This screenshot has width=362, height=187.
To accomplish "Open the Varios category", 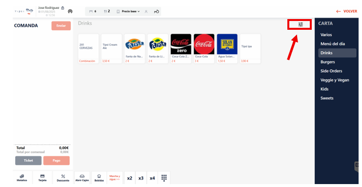I will (x=326, y=35).
